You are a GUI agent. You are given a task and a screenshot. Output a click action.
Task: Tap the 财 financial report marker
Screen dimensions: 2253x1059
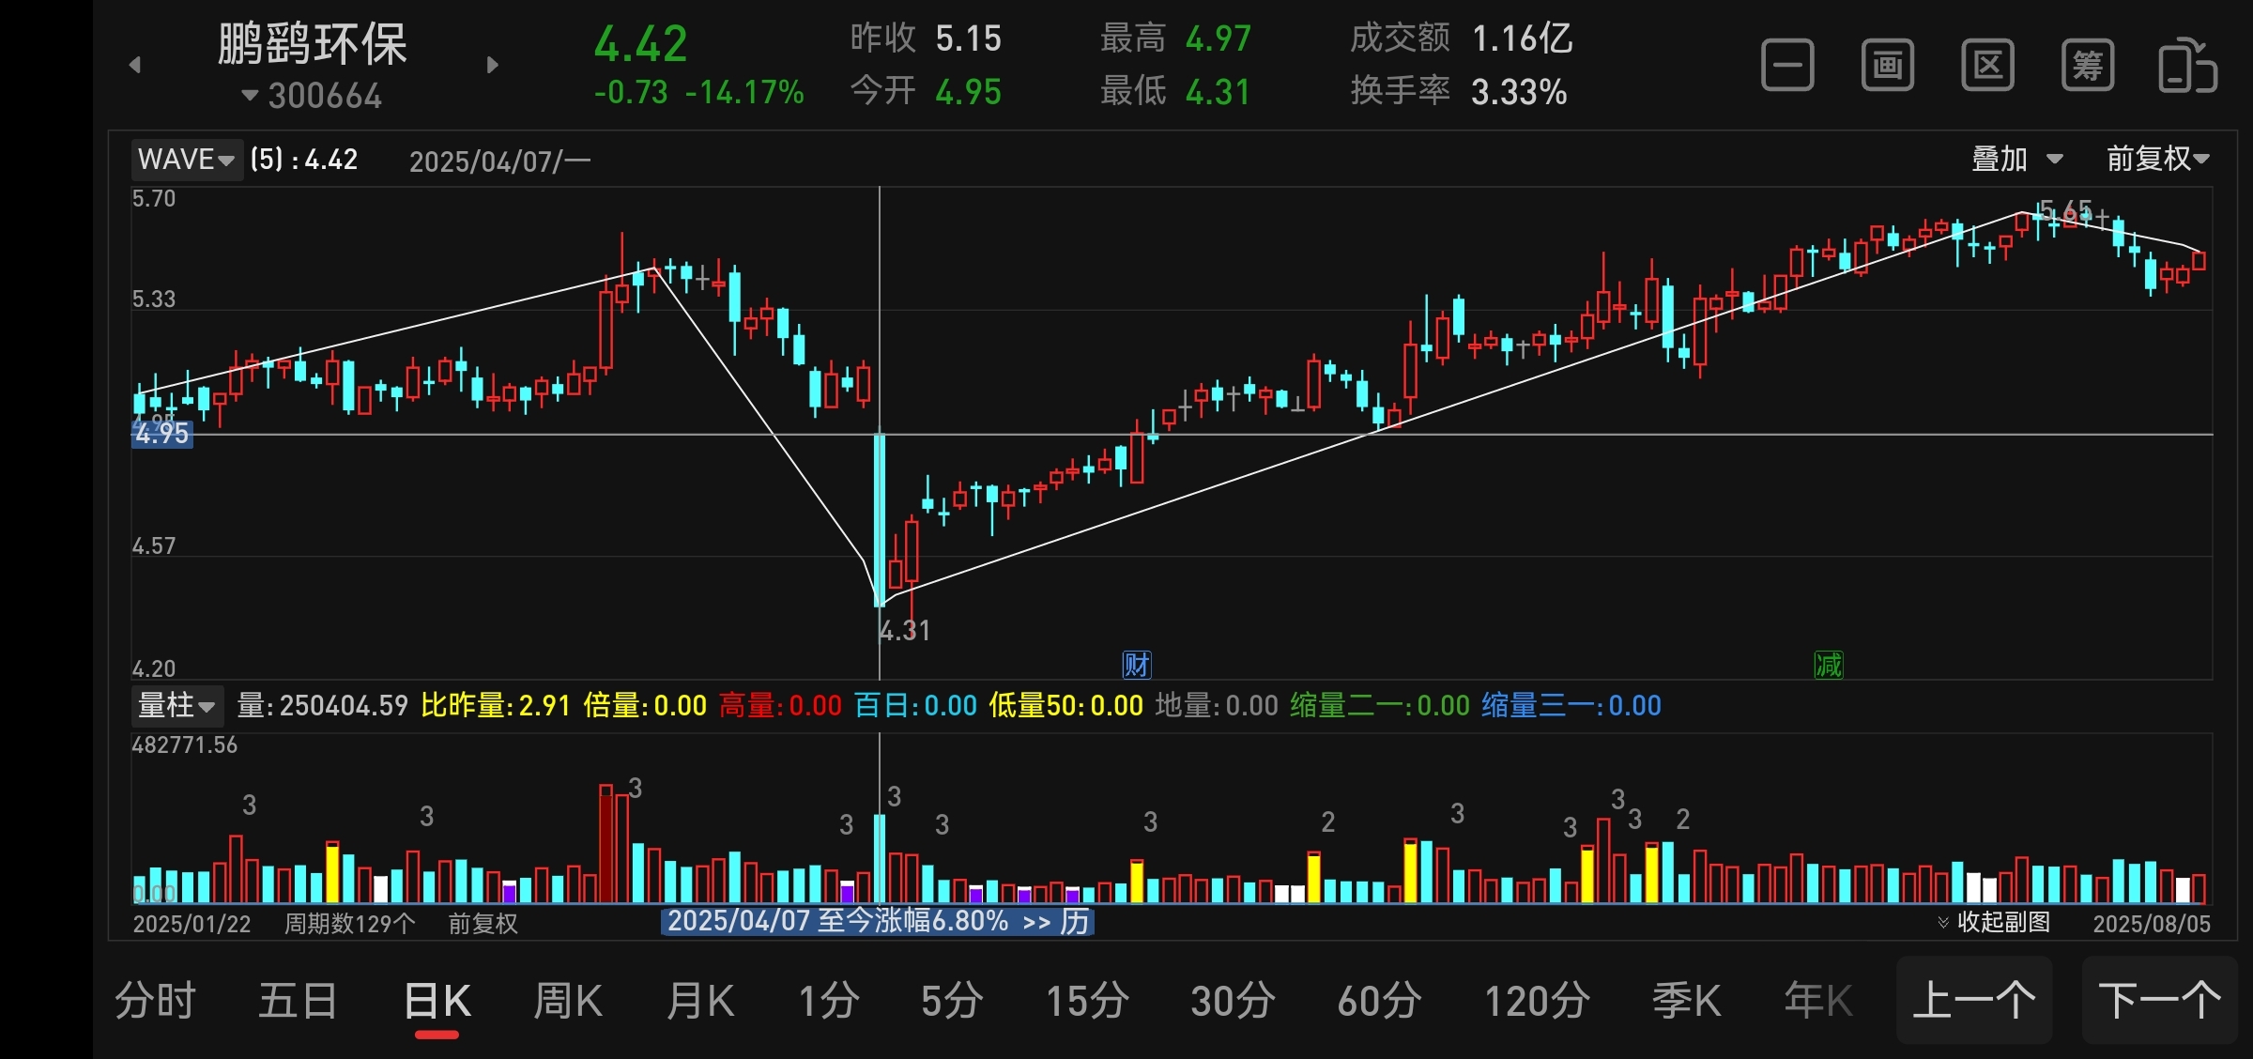point(1137,666)
